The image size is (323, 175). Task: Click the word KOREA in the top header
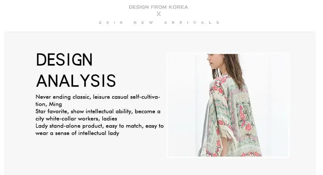pos(178,7)
